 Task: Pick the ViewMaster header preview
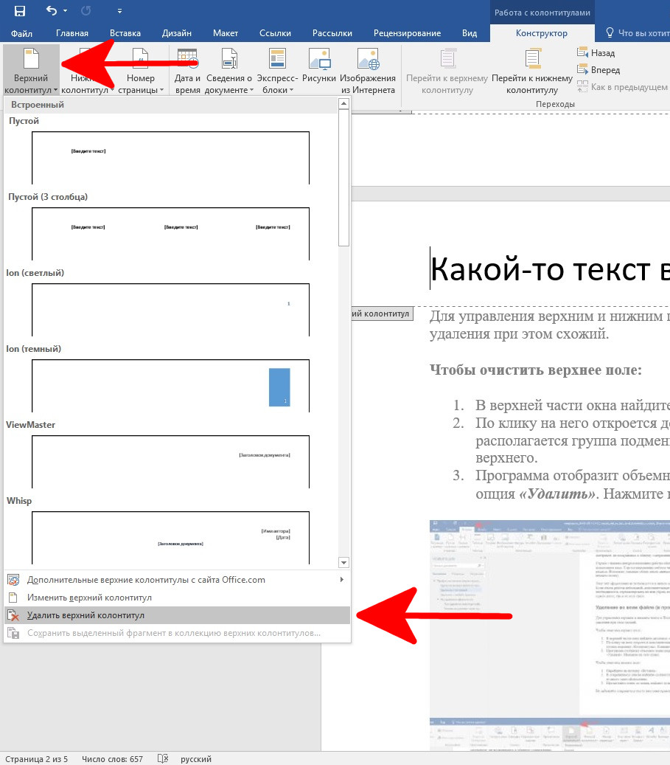(x=171, y=462)
